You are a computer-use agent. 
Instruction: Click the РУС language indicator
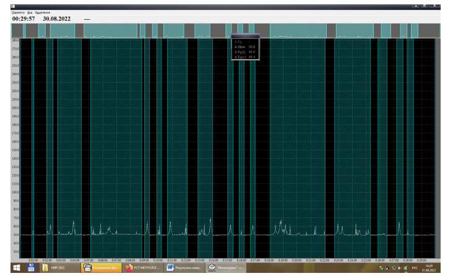(415, 268)
